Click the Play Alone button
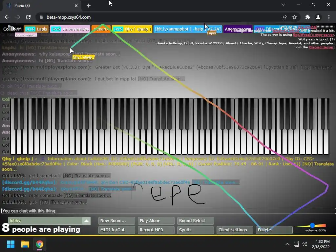 (x=156, y=221)
